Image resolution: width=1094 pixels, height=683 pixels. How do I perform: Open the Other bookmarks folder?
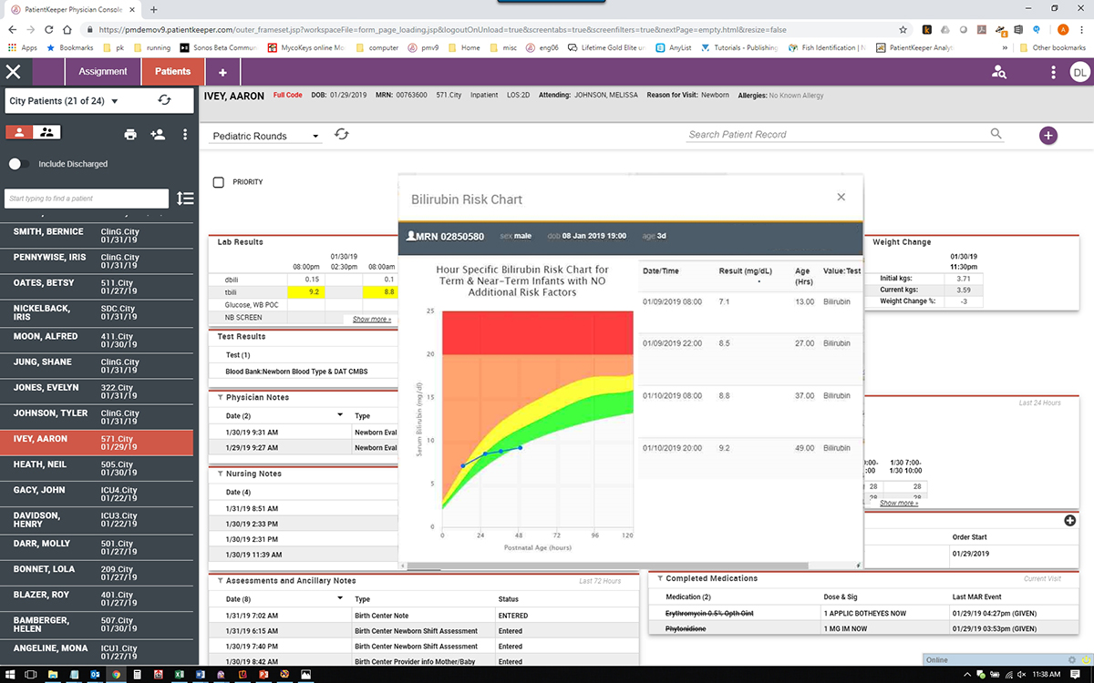point(1053,47)
